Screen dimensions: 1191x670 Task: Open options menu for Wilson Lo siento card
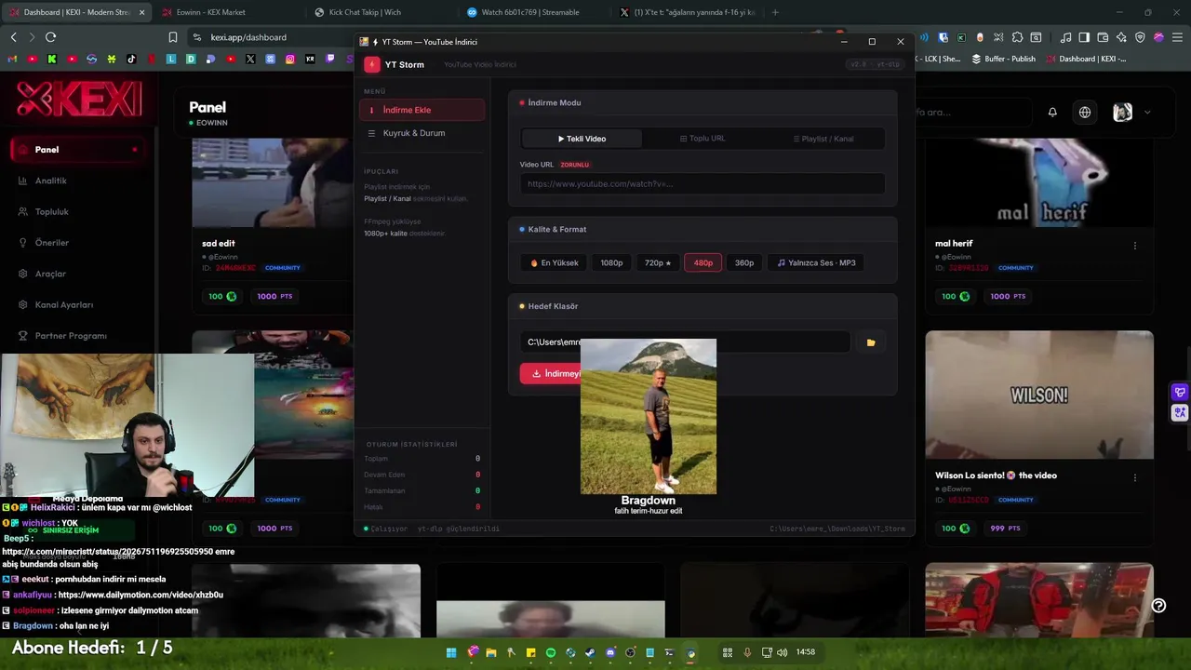tap(1134, 477)
